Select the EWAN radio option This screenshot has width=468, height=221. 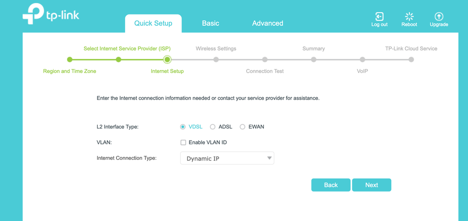242,127
